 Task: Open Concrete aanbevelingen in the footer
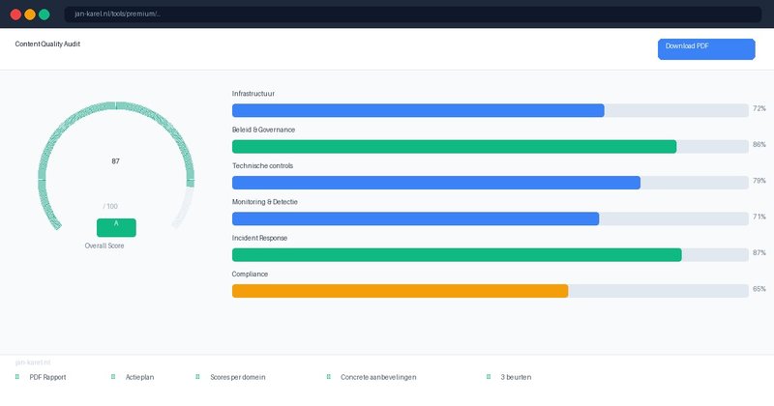378,377
